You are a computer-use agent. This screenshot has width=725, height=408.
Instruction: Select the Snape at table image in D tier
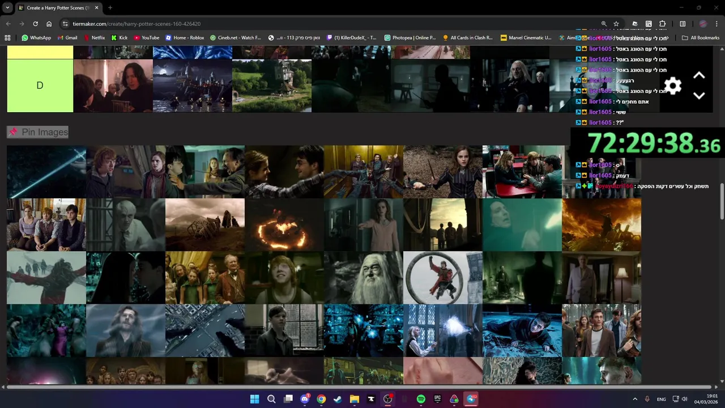[x=113, y=86]
